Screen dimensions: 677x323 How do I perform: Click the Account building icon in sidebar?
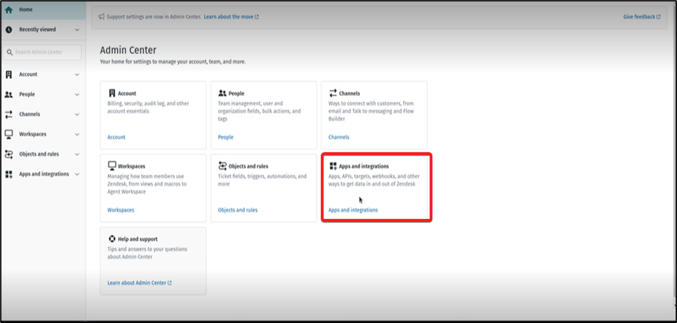(x=9, y=75)
